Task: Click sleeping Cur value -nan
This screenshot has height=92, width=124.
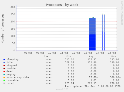Action: coord(48,60)
